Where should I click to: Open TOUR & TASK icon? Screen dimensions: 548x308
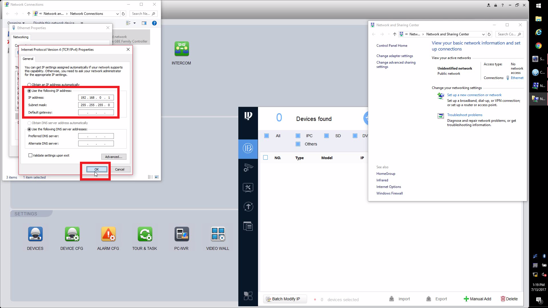click(x=145, y=234)
